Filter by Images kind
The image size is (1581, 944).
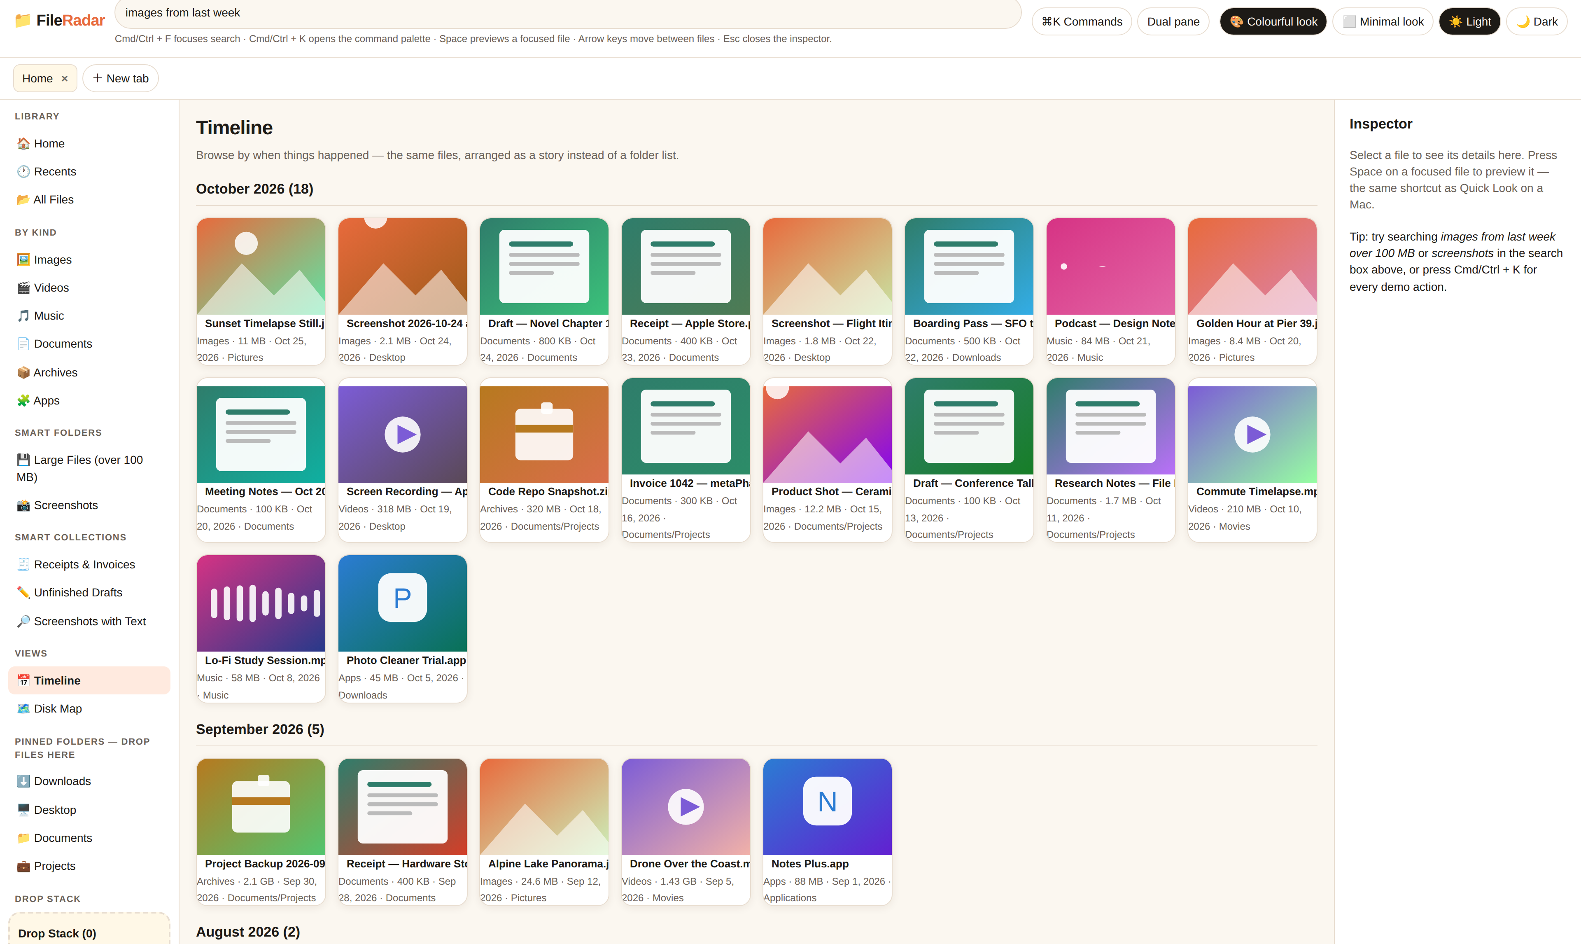89,259
